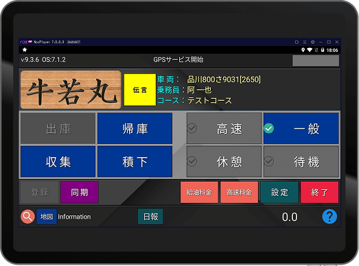Toggle the 休憩 break status
Viewport: 359px width, 266px height.
(224, 162)
